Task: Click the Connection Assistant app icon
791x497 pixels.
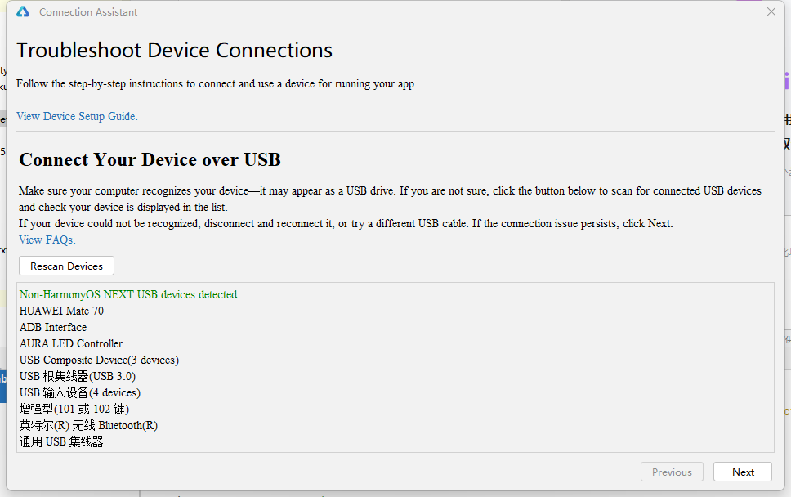Action: [x=23, y=12]
